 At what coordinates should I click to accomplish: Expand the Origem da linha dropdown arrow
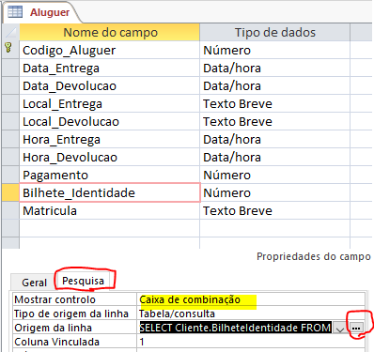pyautogui.click(x=340, y=328)
